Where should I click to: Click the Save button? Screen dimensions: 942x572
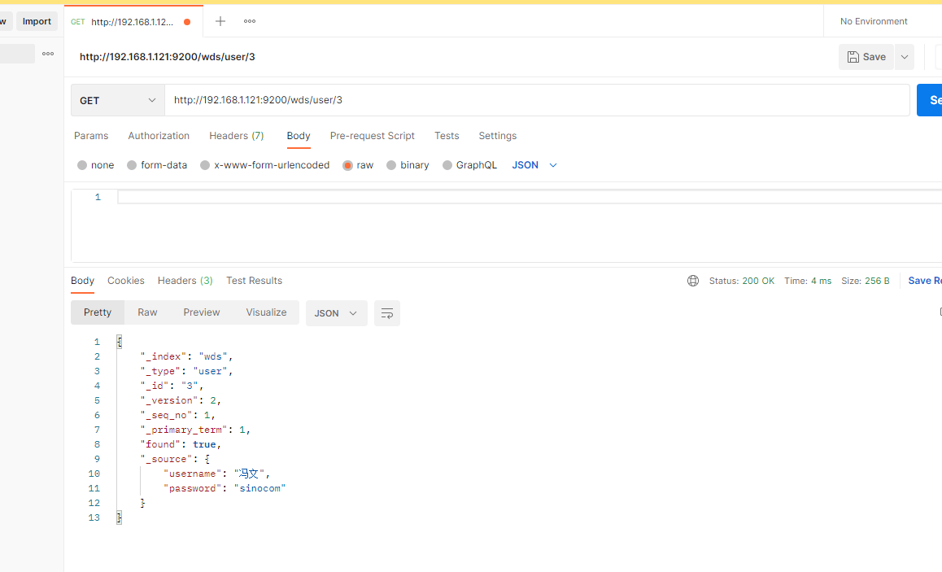866,57
